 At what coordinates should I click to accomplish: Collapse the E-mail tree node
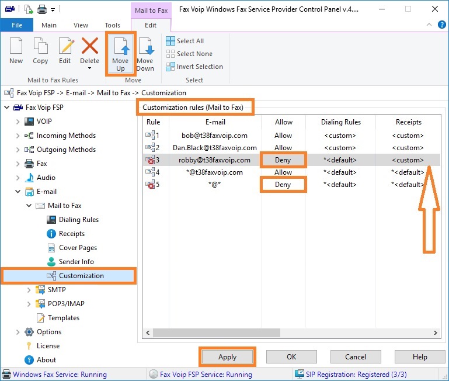(x=18, y=192)
